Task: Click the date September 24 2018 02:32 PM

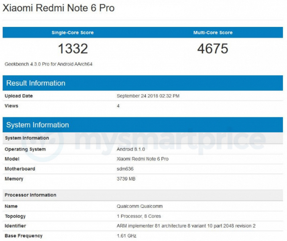Action: [x=148, y=96]
